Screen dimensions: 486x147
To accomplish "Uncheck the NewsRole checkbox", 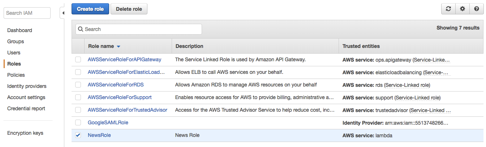I will (x=78, y=135).
